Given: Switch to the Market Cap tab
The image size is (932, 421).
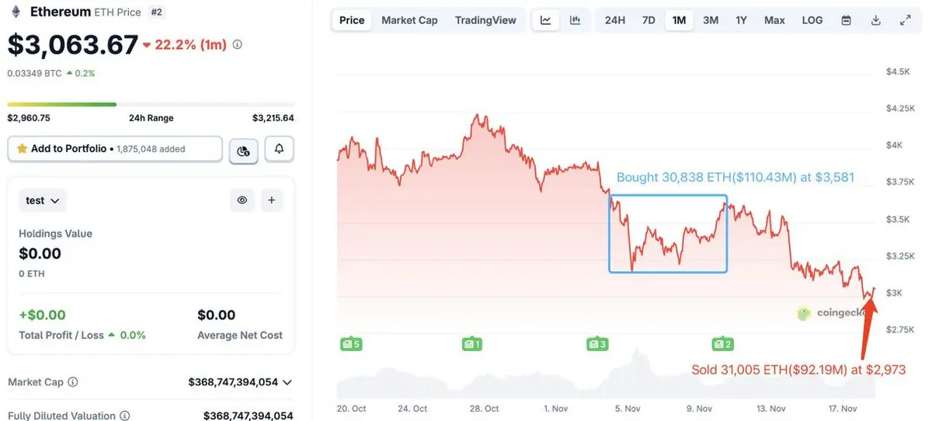Looking at the screenshot, I should tap(409, 20).
